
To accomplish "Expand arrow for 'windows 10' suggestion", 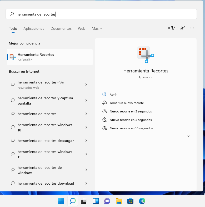I will pyautogui.click(x=86, y=127).
